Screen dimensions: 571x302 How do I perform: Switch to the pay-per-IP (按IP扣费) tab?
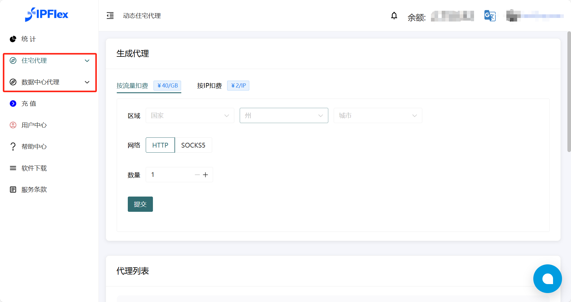pyautogui.click(x=209, y=86)
